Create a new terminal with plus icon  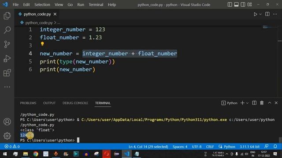tap(242, 103)
